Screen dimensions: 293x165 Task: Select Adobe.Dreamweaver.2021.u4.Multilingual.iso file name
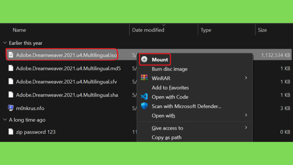coord(66,55)
